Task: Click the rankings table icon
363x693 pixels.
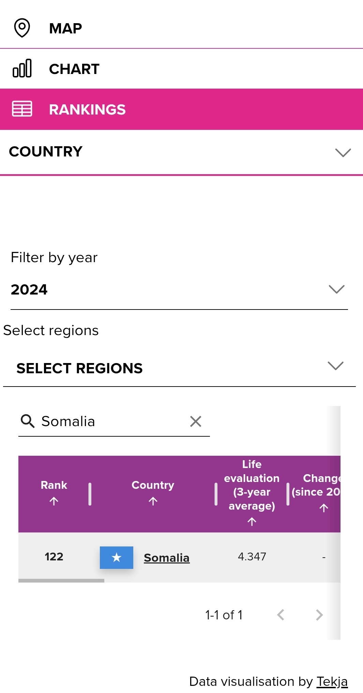Action: coord(22,109)
